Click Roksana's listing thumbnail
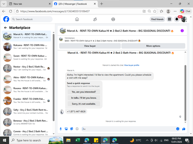The image size is (193, 144). pos(7,47)
